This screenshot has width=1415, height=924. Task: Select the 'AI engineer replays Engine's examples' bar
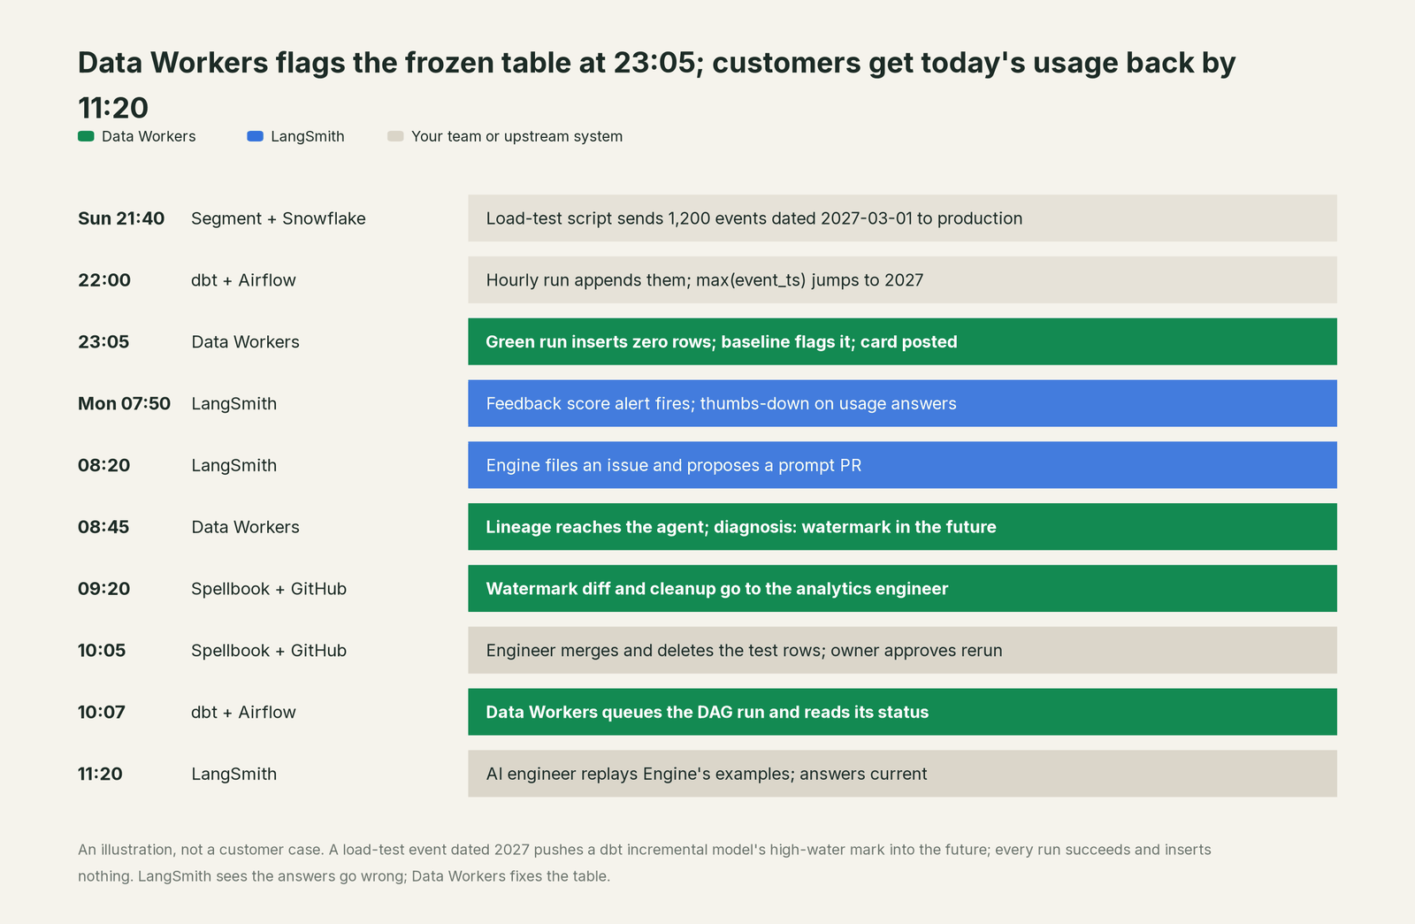902,774
